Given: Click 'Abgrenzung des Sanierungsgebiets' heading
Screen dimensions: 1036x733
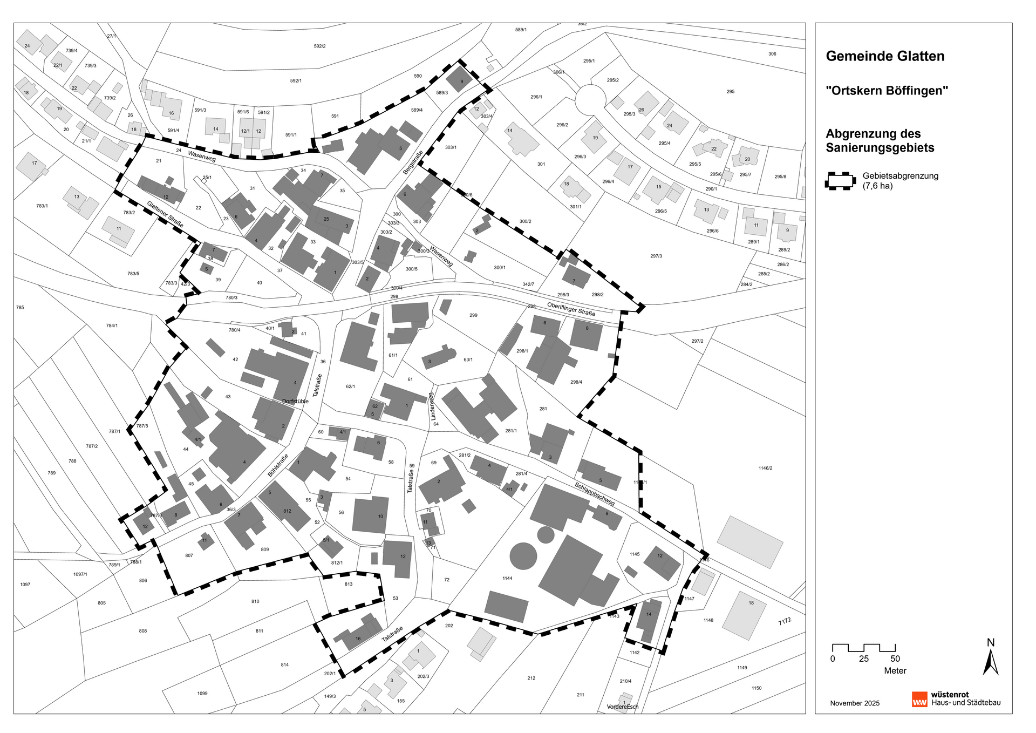Looking at the screenshot, I should point(880,140).
